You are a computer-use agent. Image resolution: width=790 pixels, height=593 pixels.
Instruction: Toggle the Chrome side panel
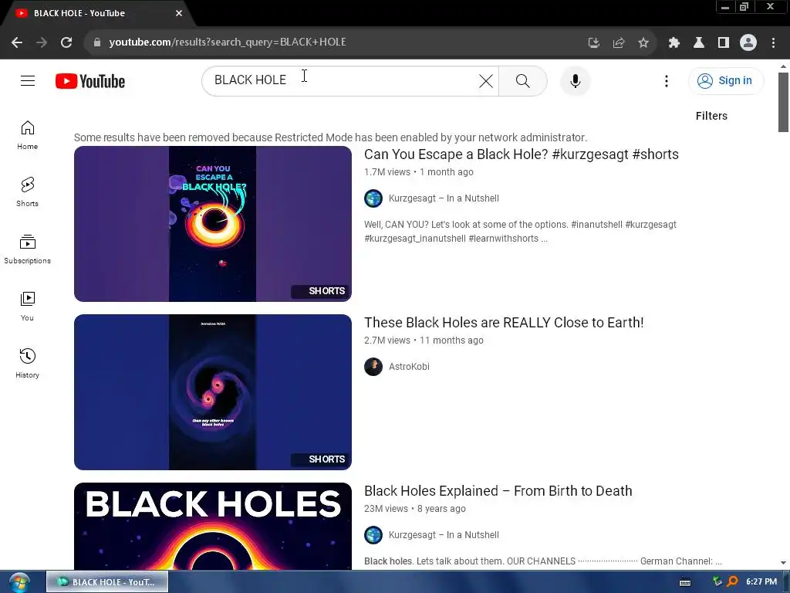pos(724,43)
